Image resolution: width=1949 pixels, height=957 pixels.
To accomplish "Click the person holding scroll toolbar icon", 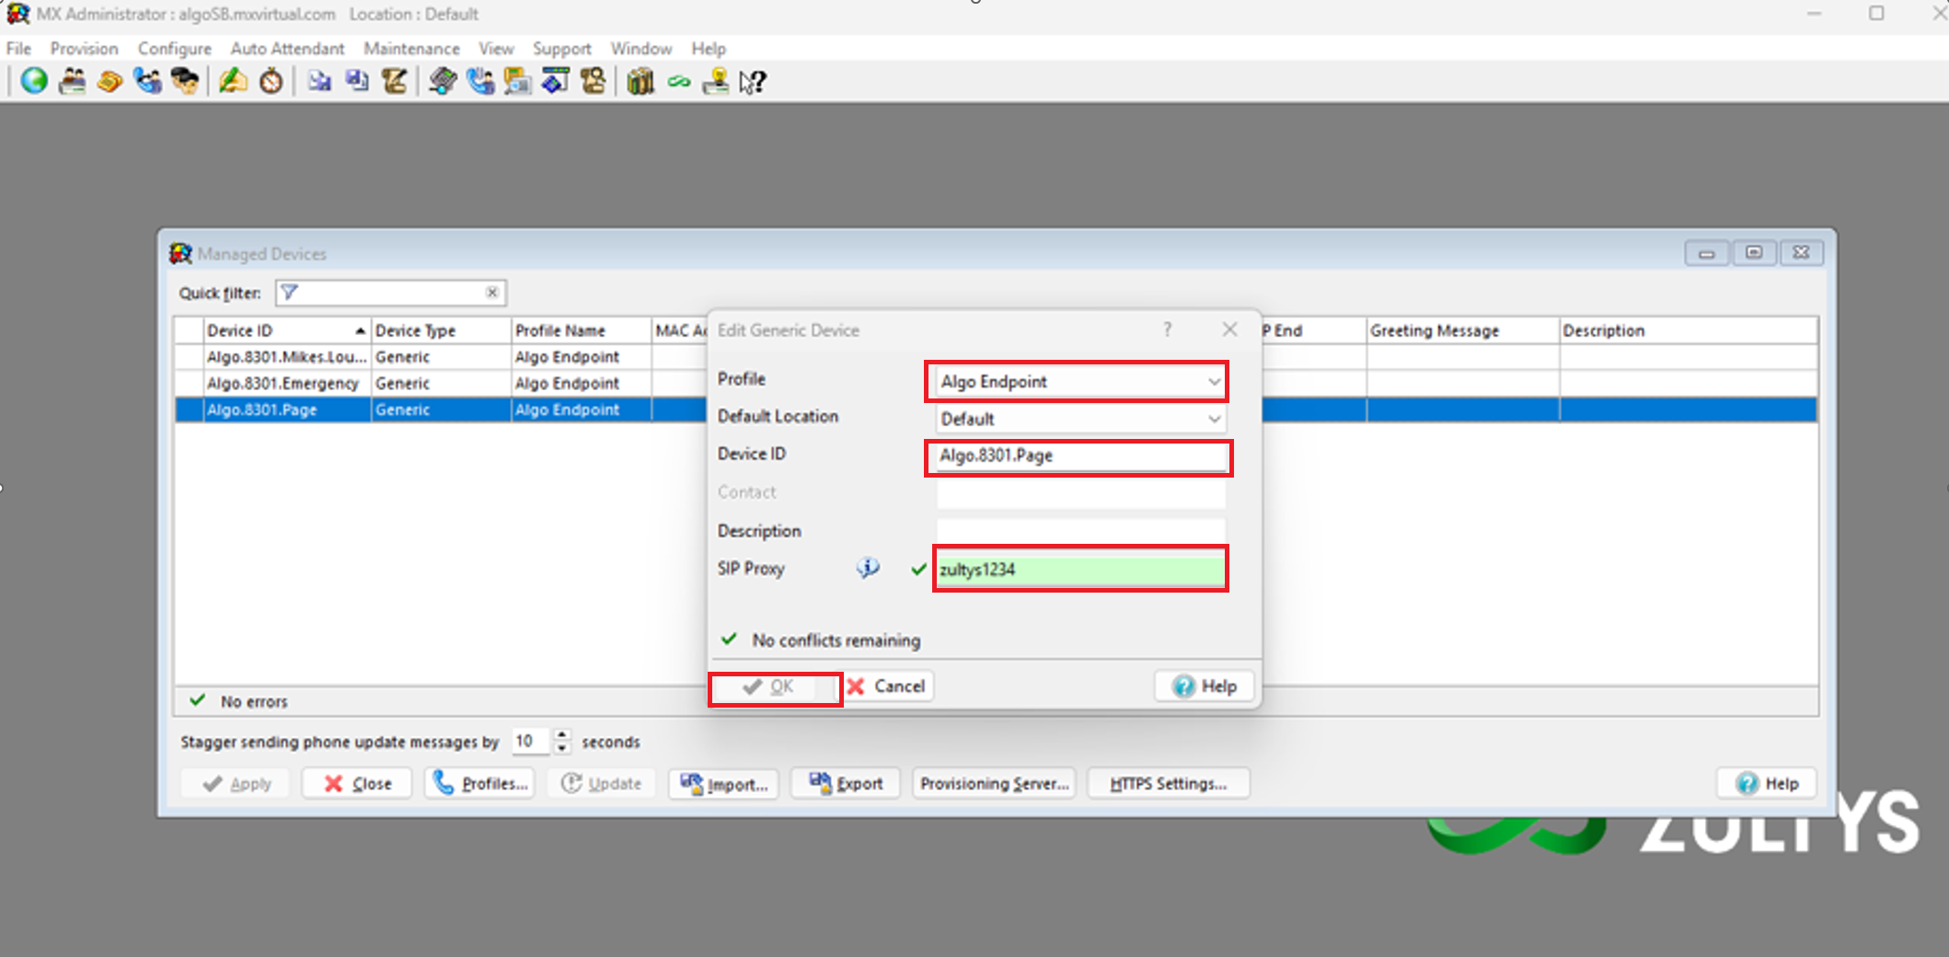I will pyautogui.click(x=594, y=81).
